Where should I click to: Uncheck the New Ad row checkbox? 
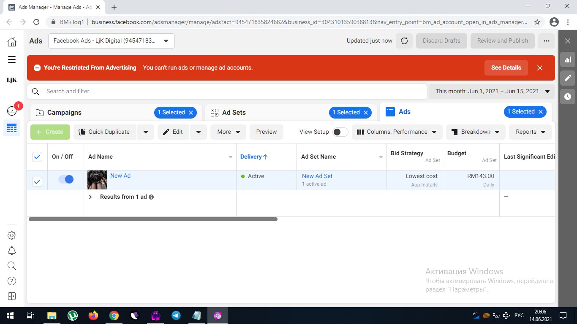click(x=37, y=182)
